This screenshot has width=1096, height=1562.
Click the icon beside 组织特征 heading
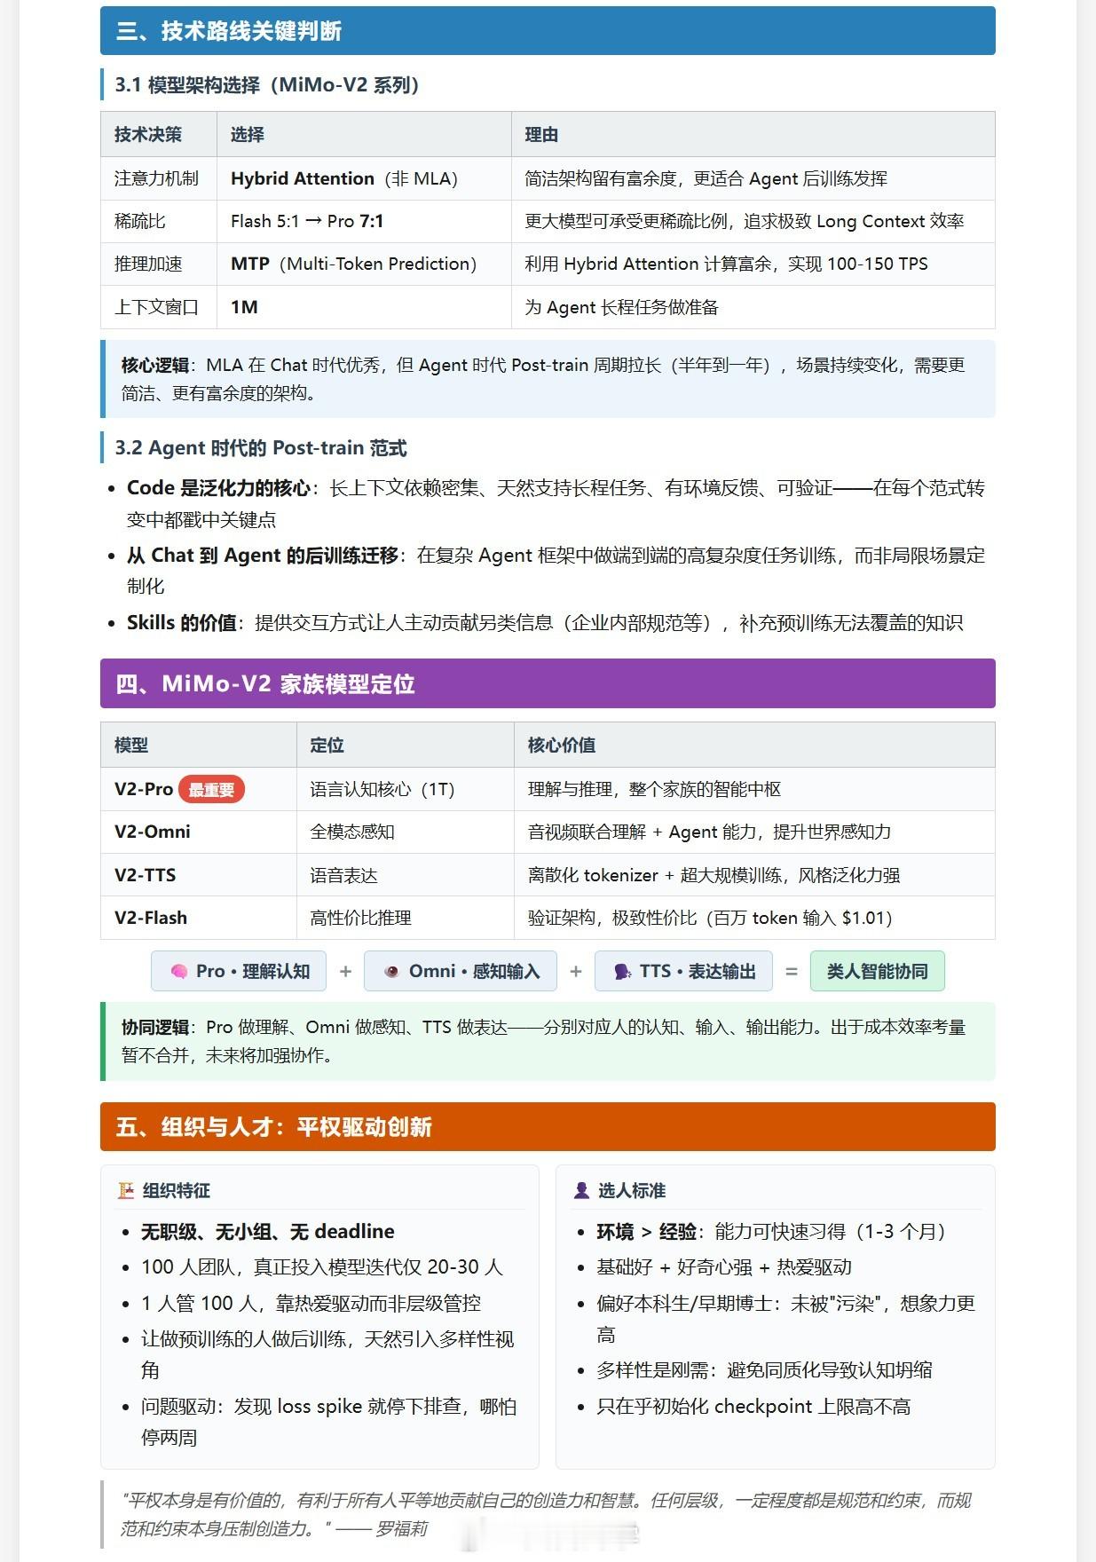click(126, 1191)
